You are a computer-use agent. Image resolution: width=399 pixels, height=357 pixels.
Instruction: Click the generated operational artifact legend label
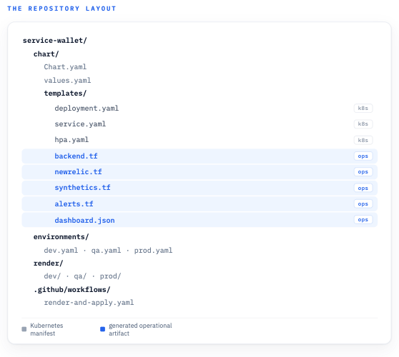click(x=140, y=329)
